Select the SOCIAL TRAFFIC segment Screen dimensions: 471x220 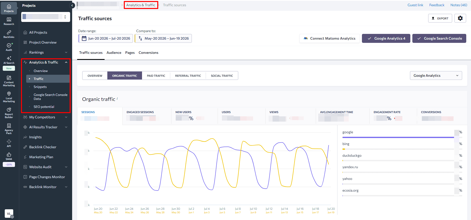point(222,75)
